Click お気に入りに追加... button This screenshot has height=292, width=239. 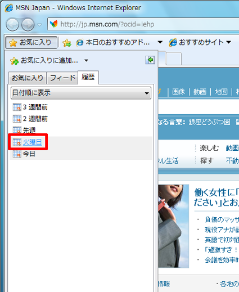pos(44,61)
